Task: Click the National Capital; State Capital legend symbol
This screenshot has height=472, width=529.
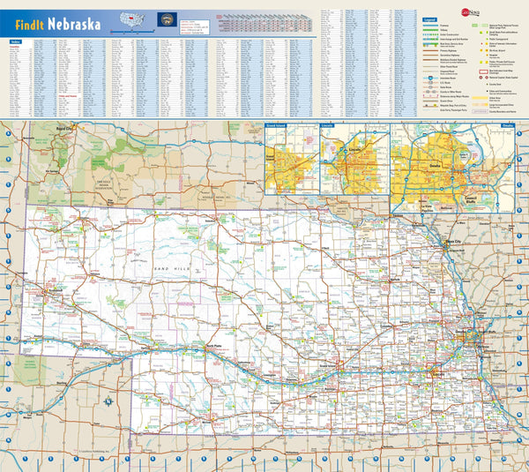Action: [483, 78]
